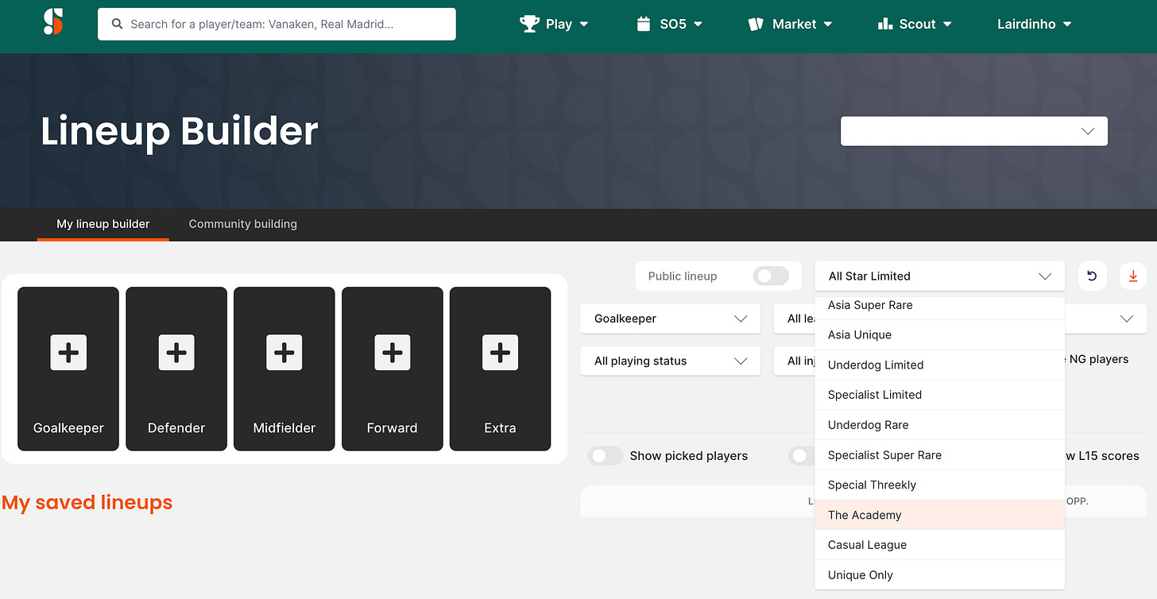Select Underdog Limited option
The image size is (1157, 599).
pos(939,365)
